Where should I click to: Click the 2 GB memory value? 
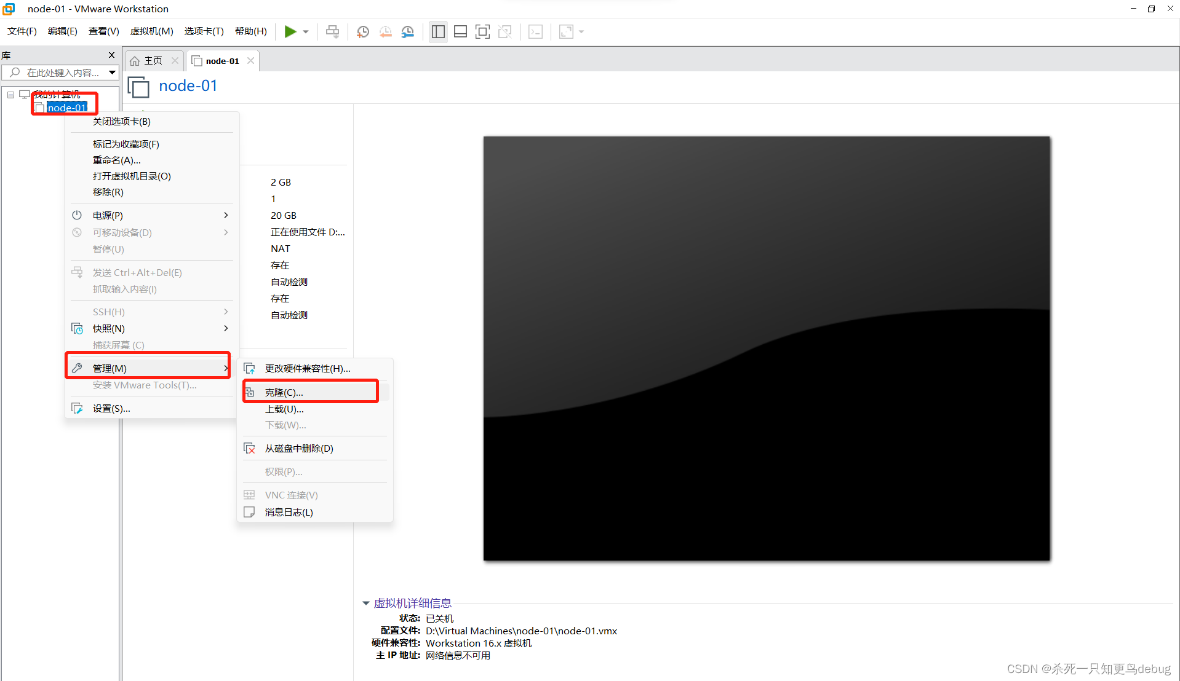pos(281,182)
